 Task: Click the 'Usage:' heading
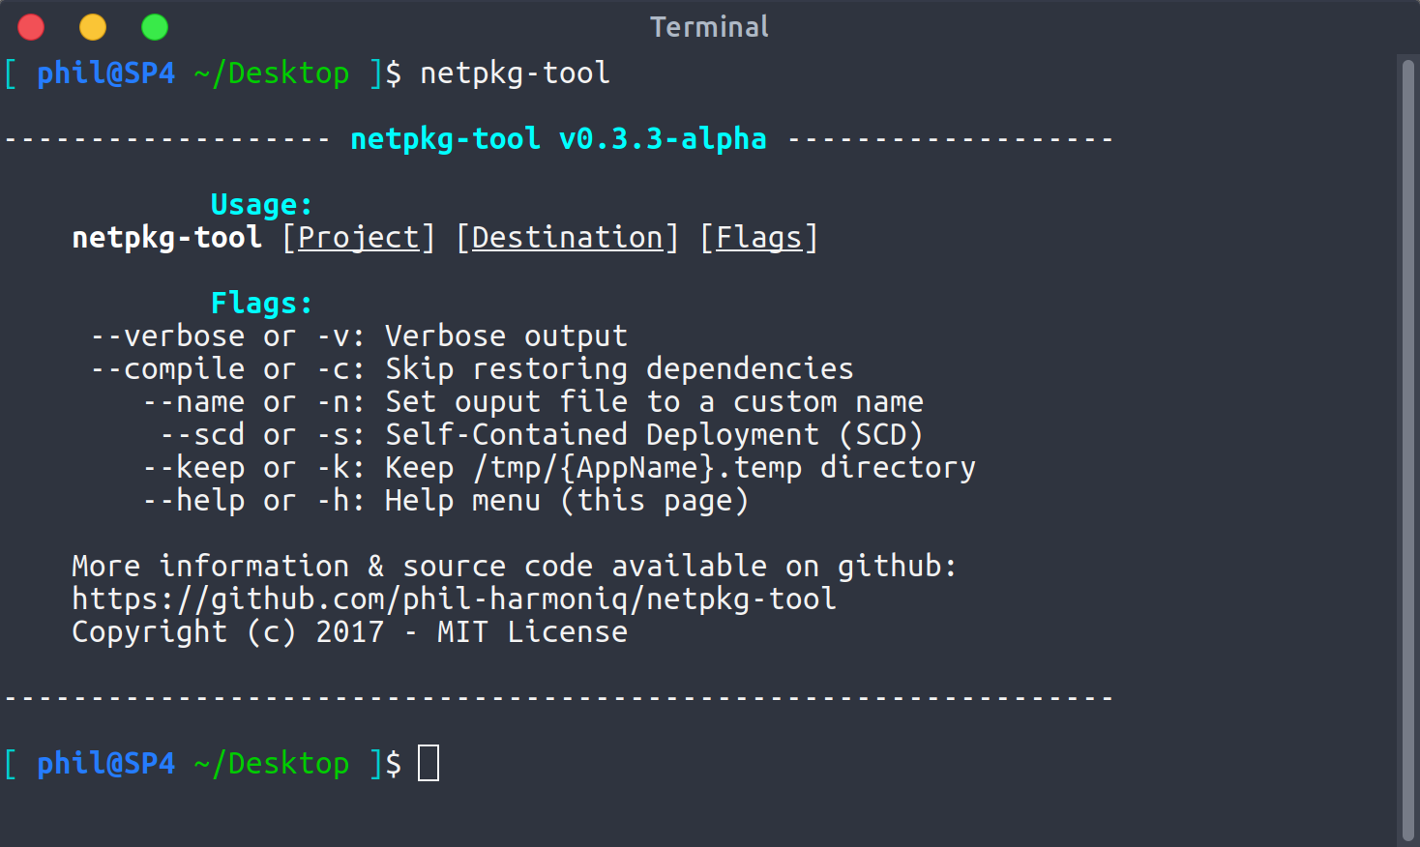point(262,205)
